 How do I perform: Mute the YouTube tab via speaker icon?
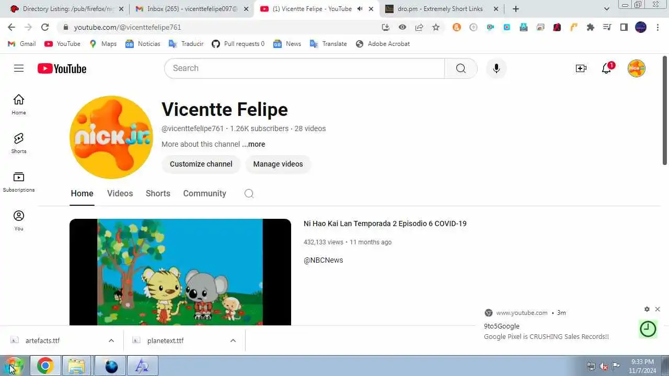pyautogui.click(x=360, y=9)
